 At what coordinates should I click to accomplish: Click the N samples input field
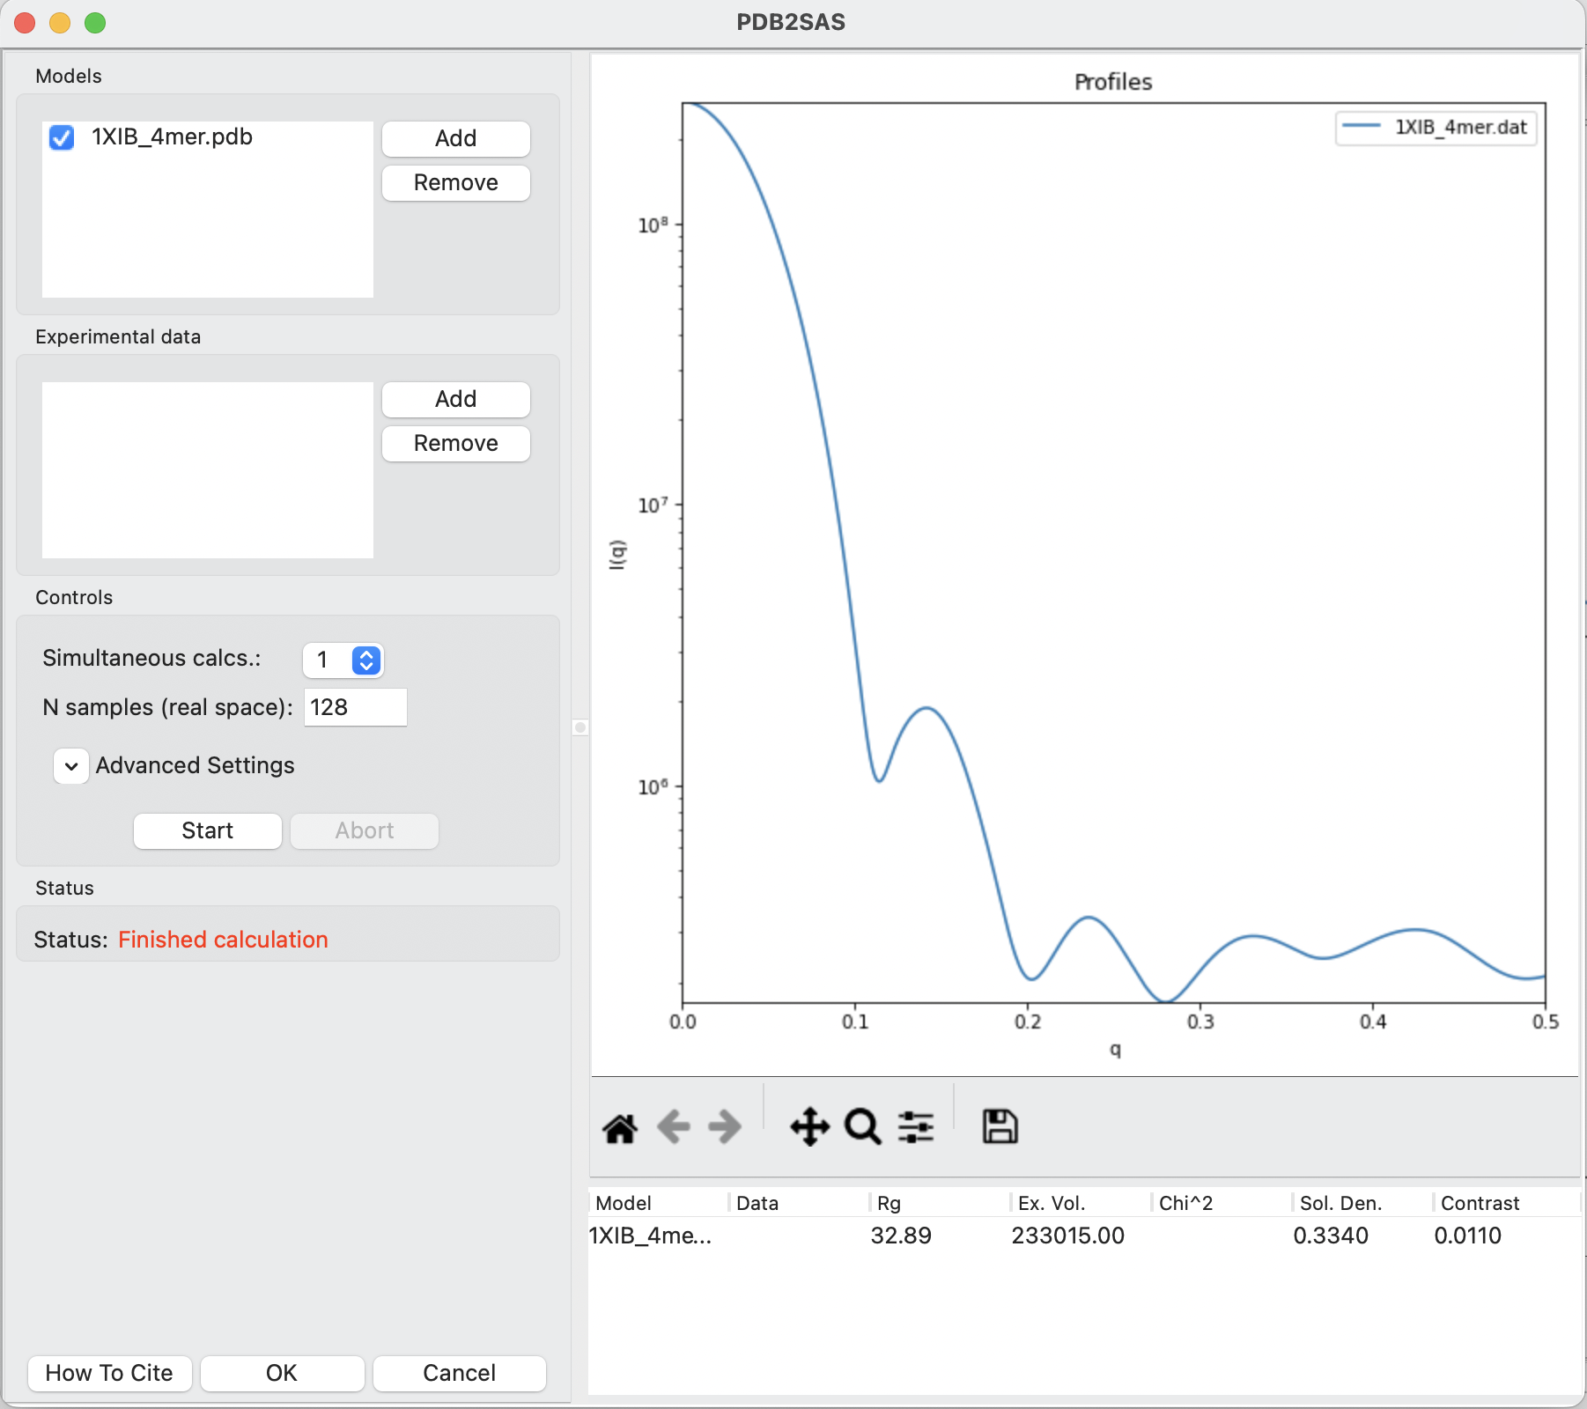pyautogui.click(x=356, y=707)
